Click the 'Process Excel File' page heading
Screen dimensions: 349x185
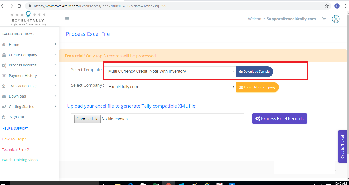point(88,34)
